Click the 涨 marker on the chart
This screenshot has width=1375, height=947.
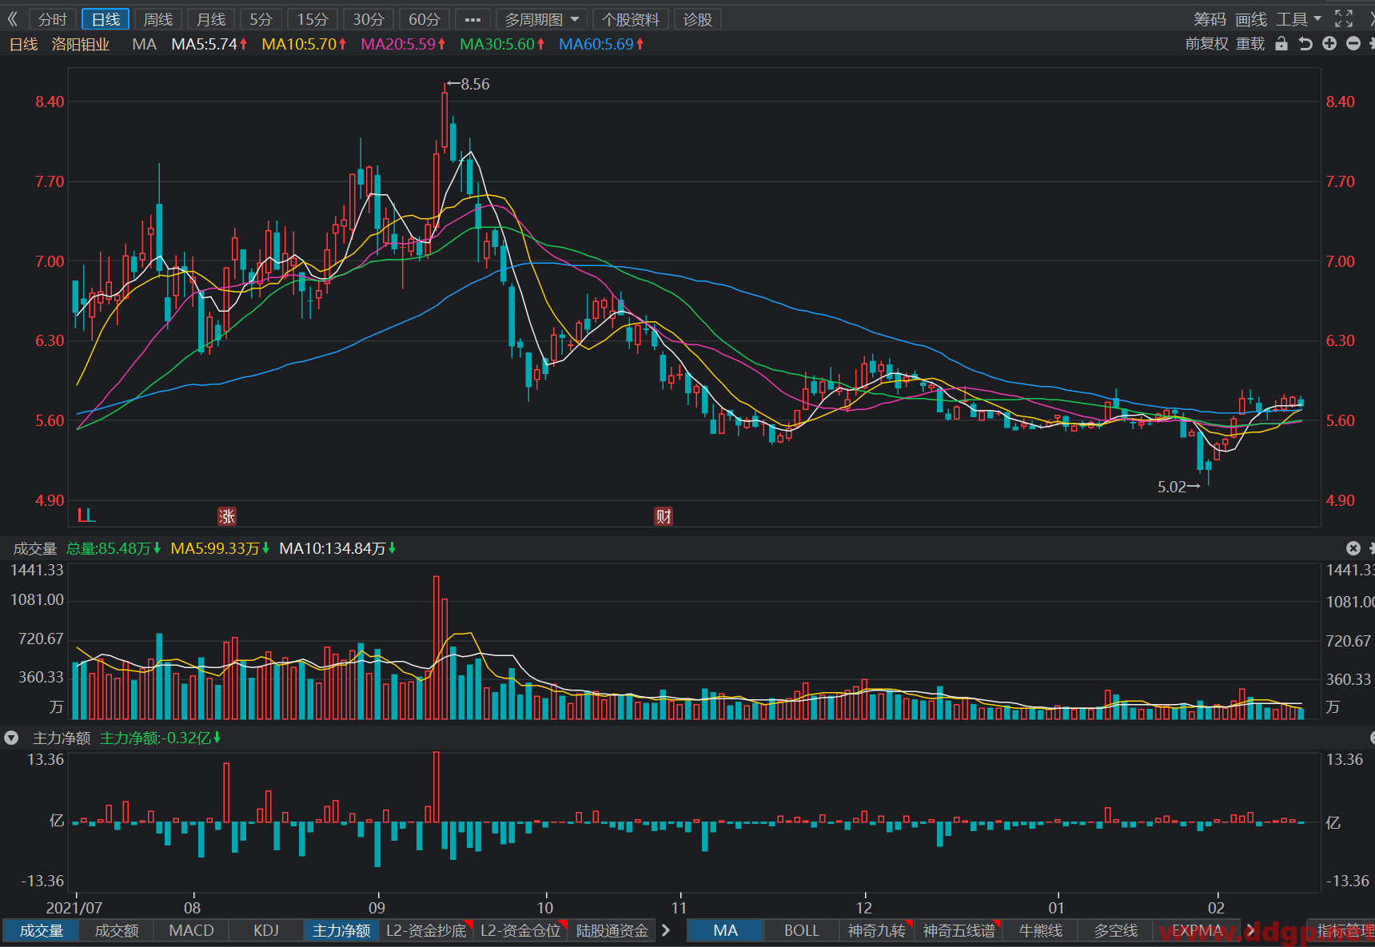point(227,516)
